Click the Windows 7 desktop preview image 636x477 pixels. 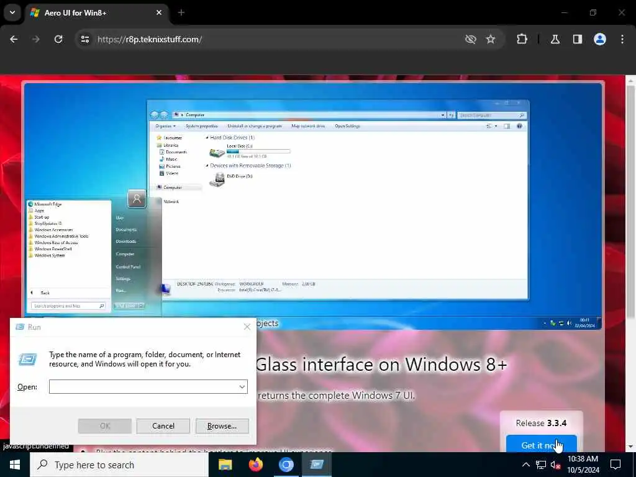click(313, 206)
